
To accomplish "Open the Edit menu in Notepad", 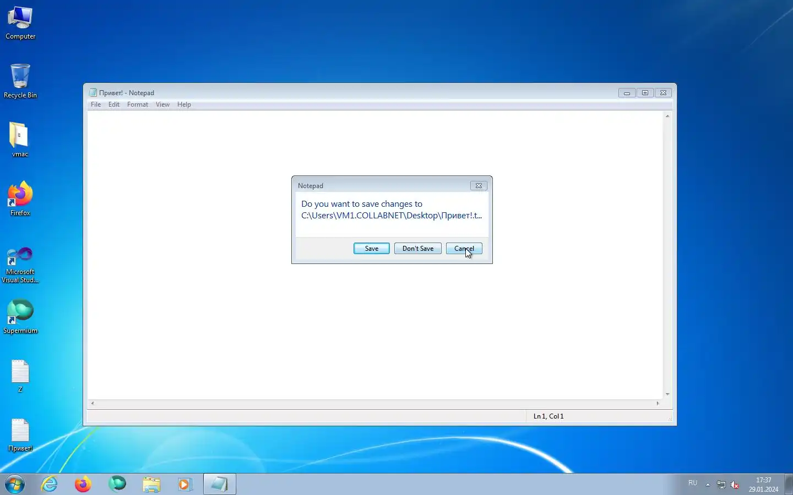I will tap(114, 105).
